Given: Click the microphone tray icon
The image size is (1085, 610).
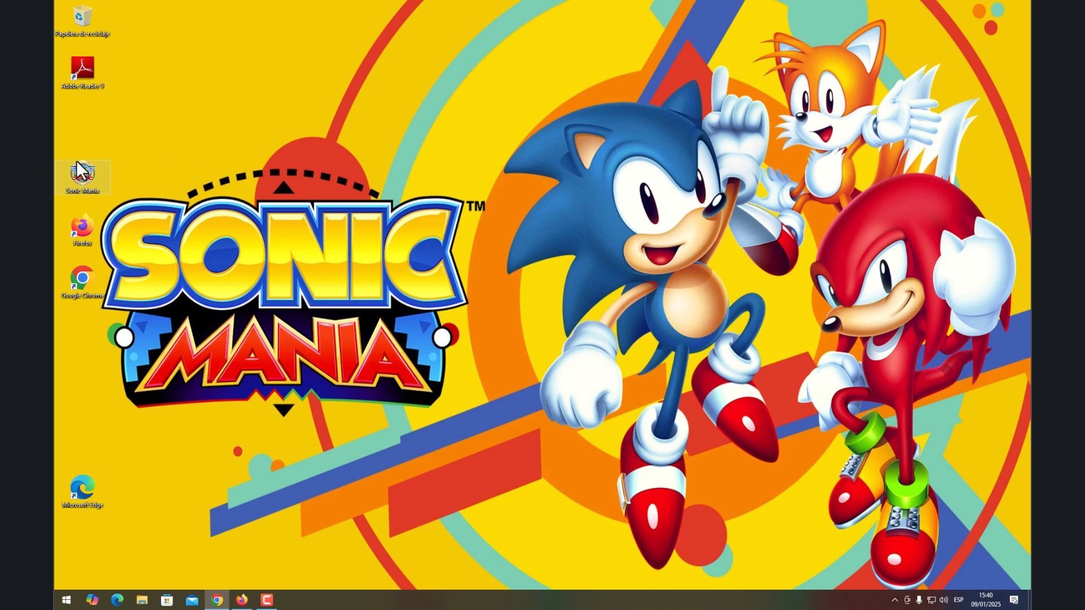Looking at the screenshot, I should pos(919,600).
